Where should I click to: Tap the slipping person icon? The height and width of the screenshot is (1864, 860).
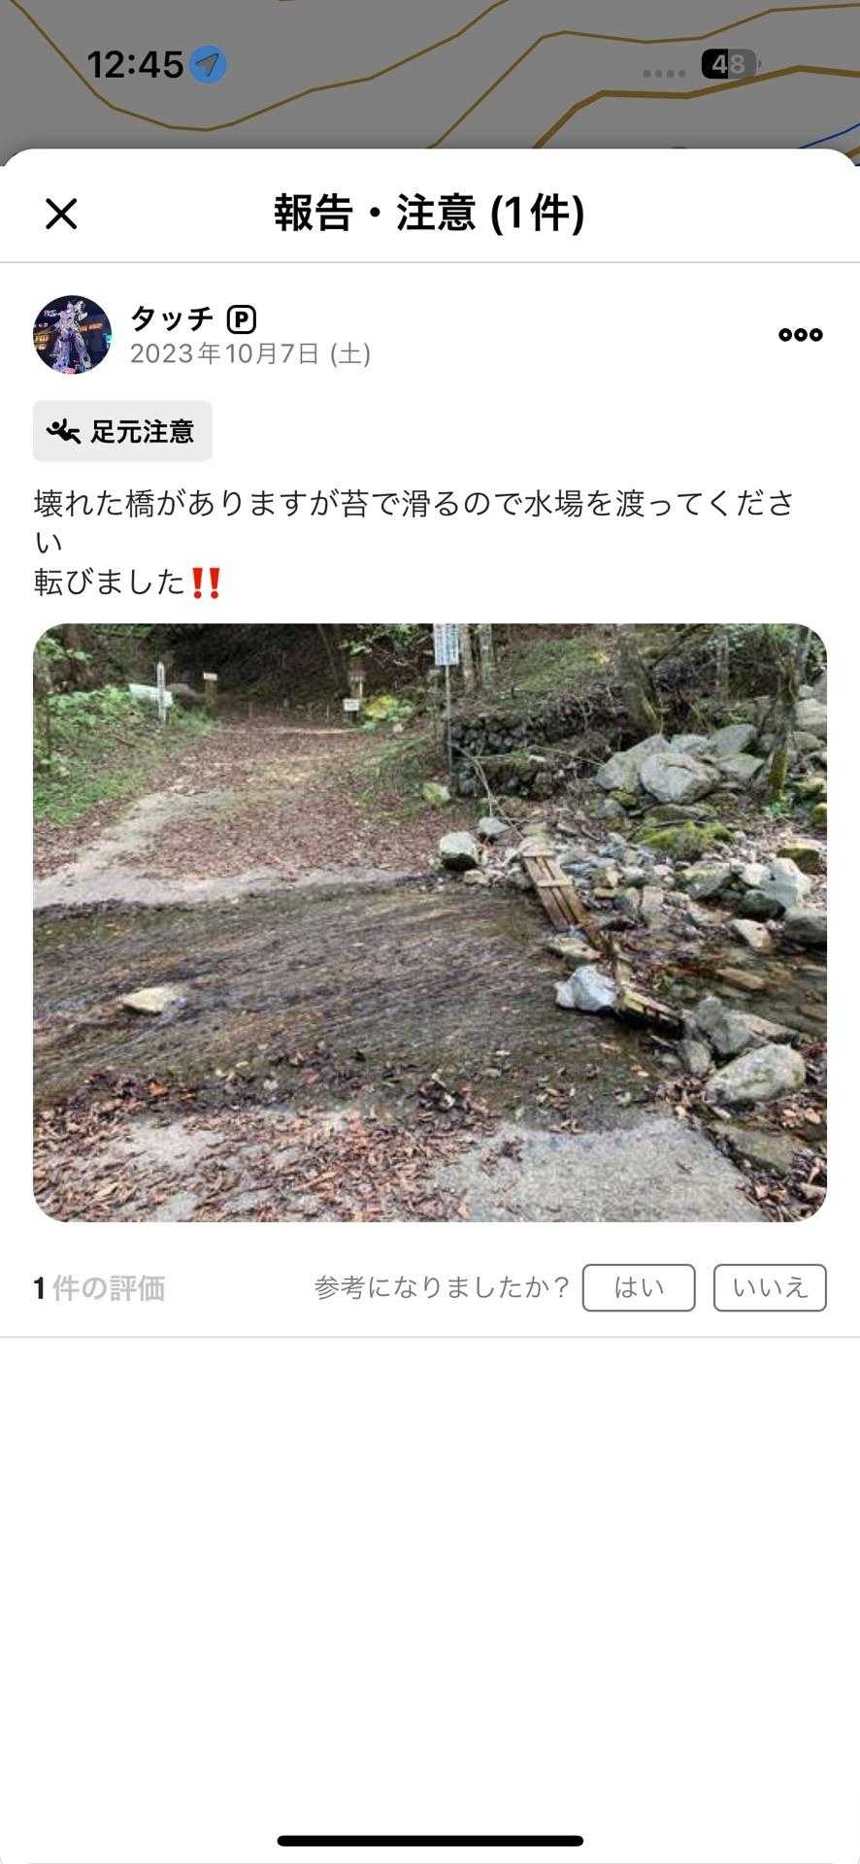pos(64,431)
